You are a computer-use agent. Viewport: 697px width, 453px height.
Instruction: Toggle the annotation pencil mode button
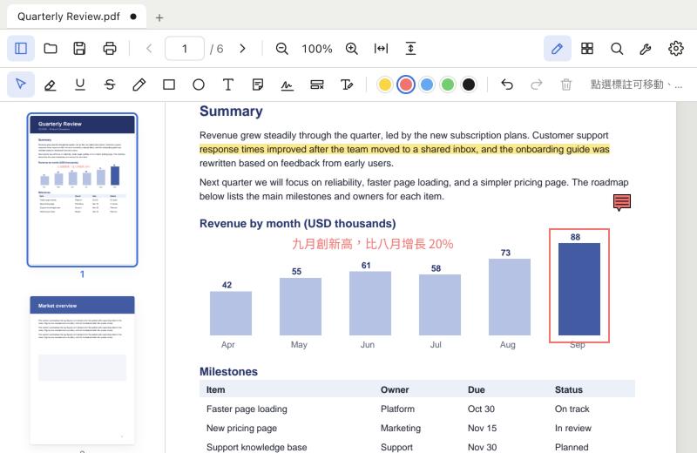point(557,49)
